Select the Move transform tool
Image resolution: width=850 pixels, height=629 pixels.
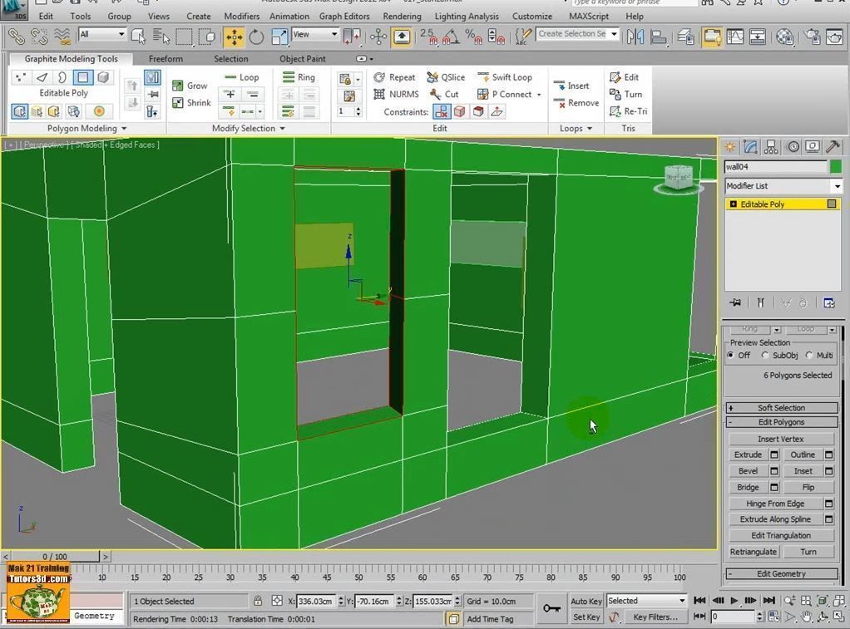pyautogui.click(x=234, y=37)
